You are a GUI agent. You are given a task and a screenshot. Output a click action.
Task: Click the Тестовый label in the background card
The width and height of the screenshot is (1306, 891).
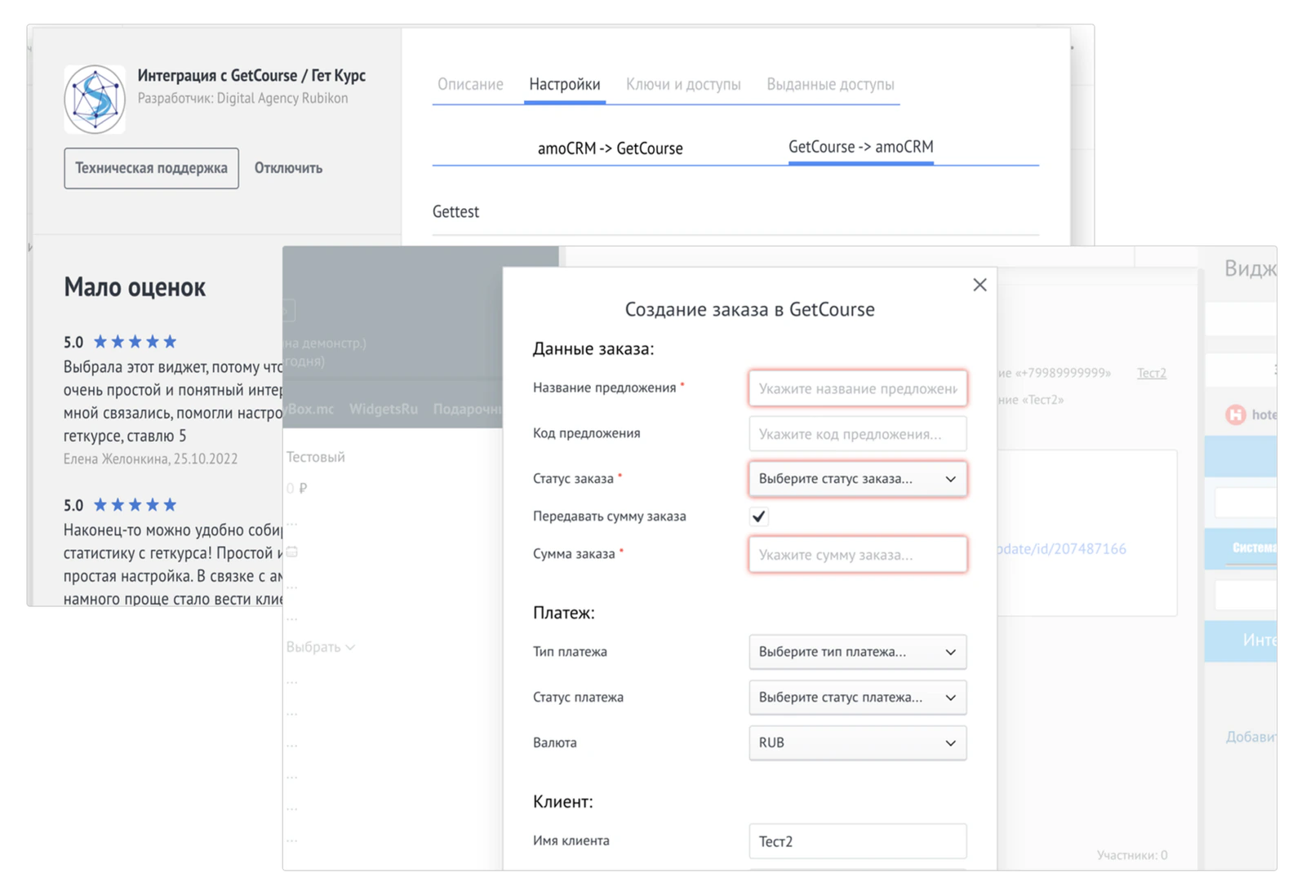coord(315,457)
